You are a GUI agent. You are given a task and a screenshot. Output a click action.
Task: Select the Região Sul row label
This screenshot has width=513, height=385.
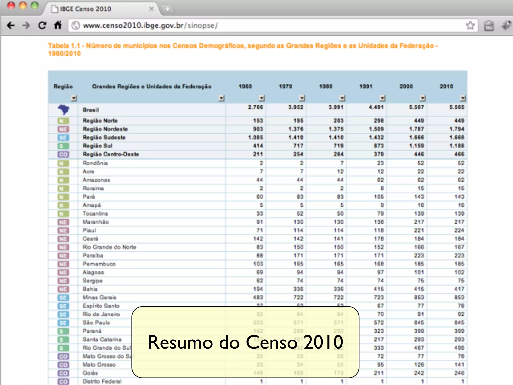click(x=97, y=146)
